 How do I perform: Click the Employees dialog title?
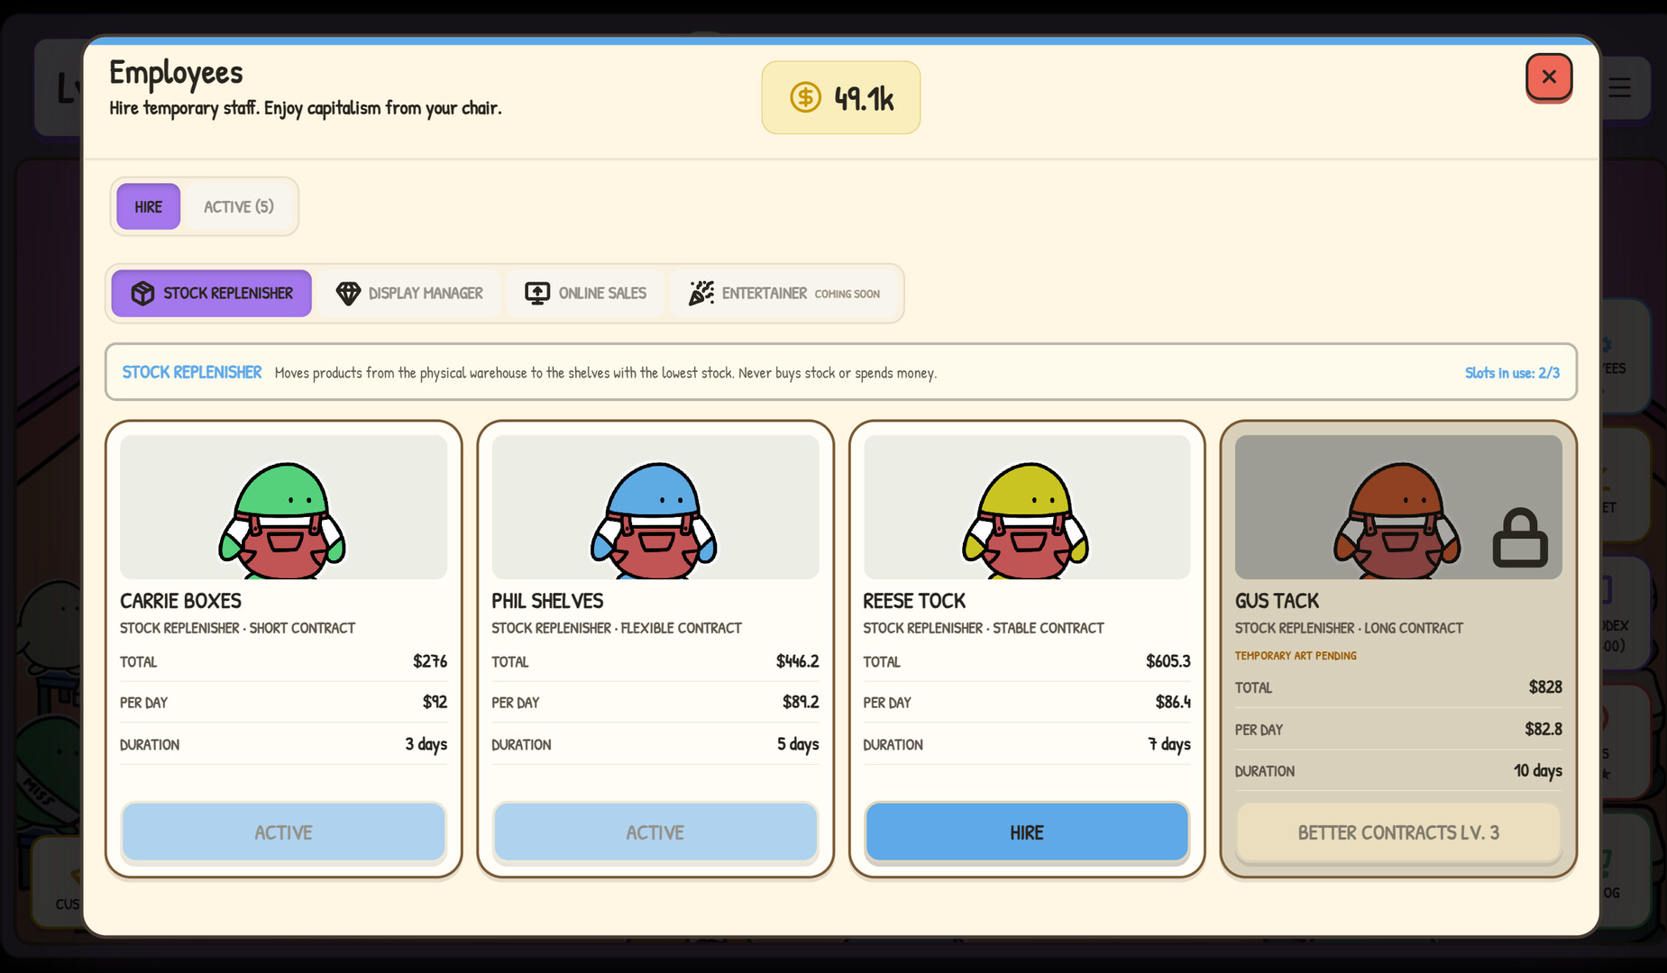[176, 72]
